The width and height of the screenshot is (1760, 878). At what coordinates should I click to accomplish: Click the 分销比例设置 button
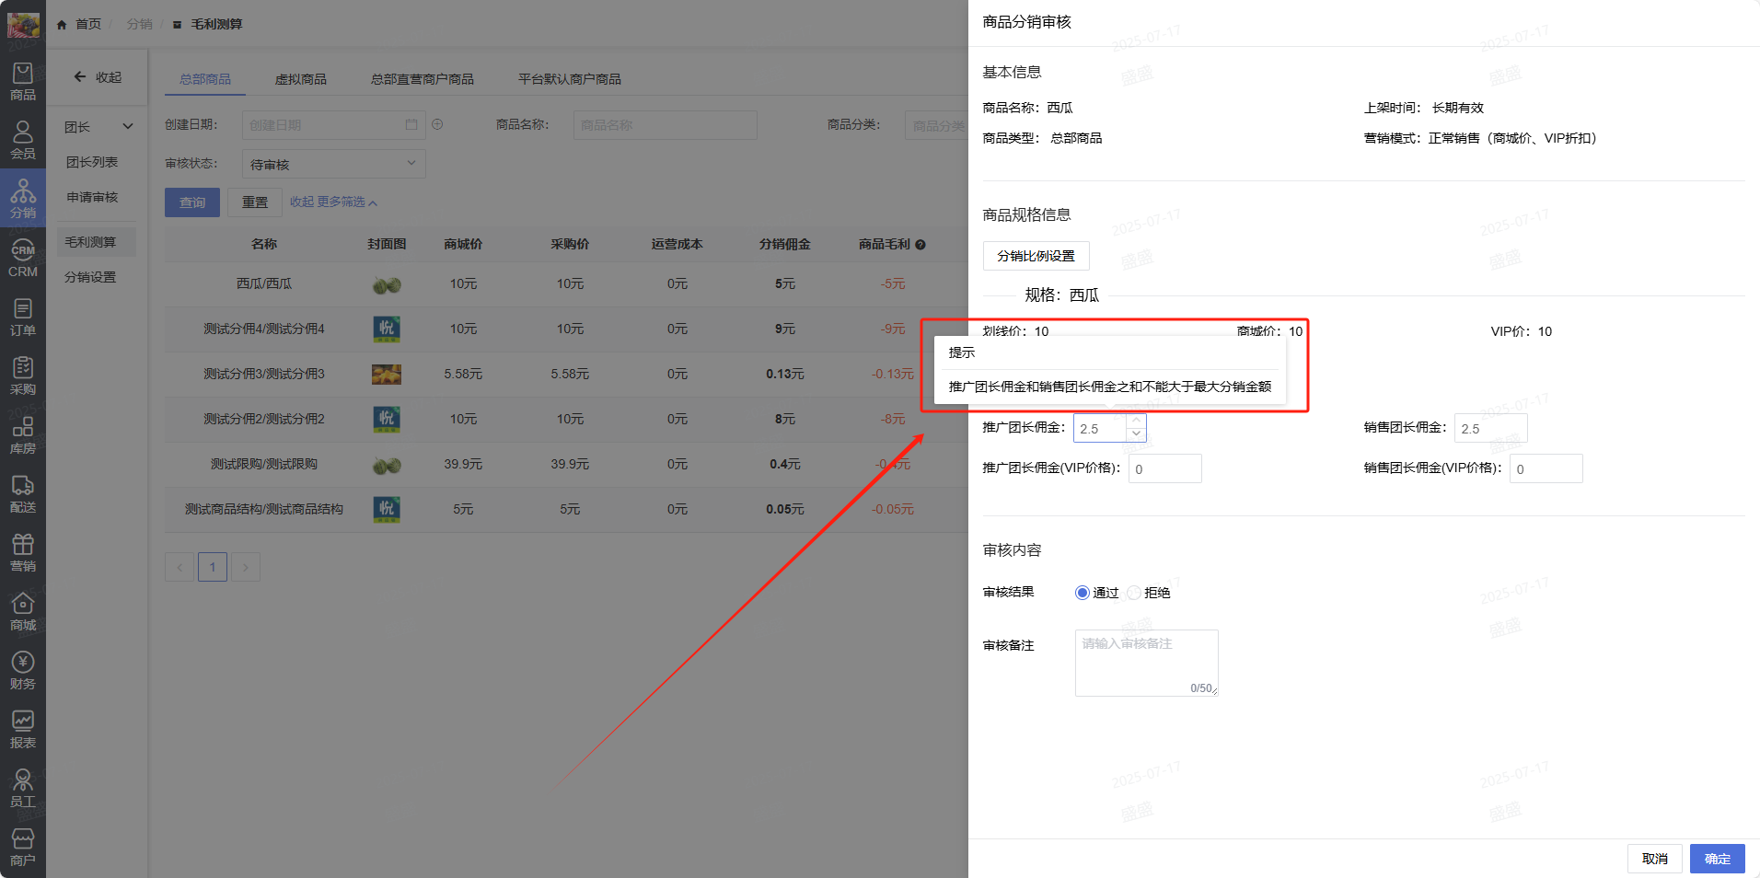click(1036, 256)
